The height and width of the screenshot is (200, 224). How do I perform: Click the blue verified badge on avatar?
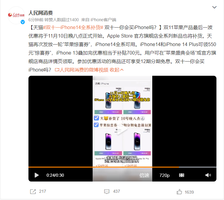(23, 22)
